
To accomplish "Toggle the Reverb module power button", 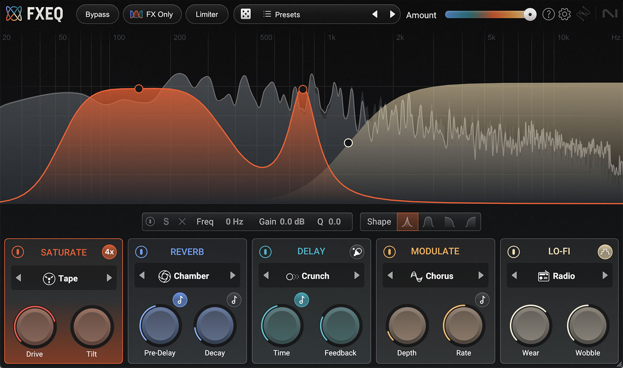I will 141,252.
